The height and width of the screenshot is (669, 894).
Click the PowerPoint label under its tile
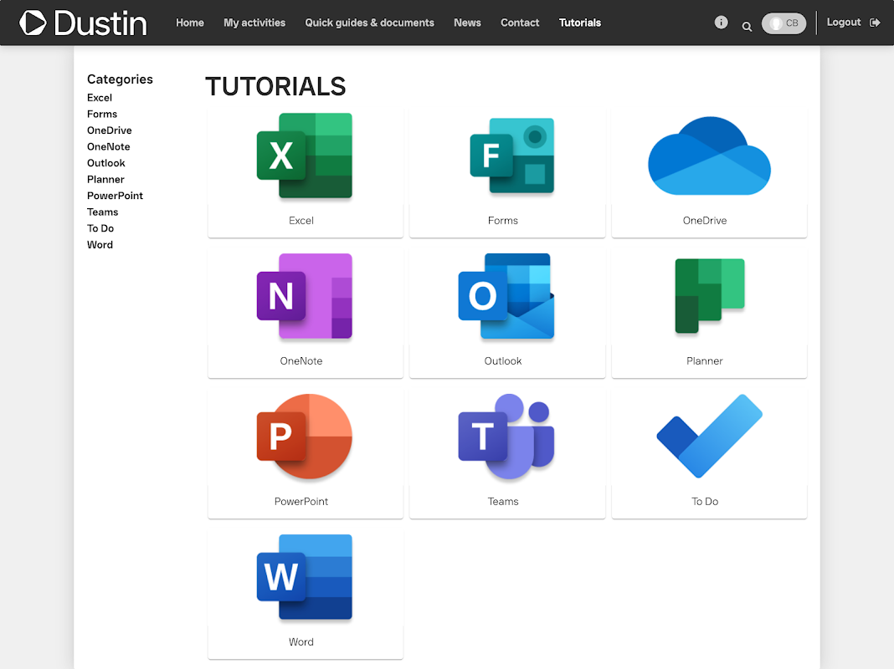coord(301,502)
